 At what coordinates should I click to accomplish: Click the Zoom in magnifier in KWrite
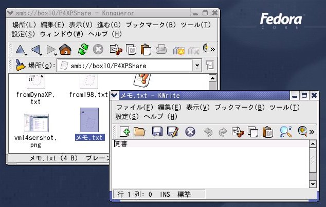tap(302, 132)
